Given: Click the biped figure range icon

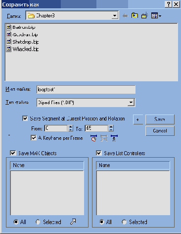Looking at the screenshot, I should point(114,138).
